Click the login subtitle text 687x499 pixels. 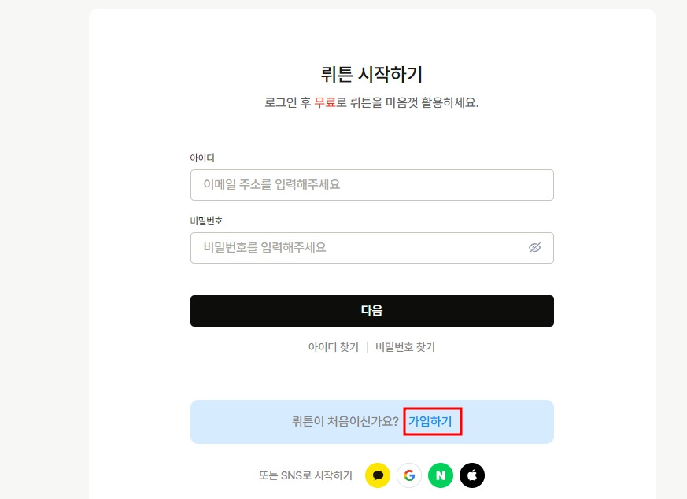[x=371, y=103]
